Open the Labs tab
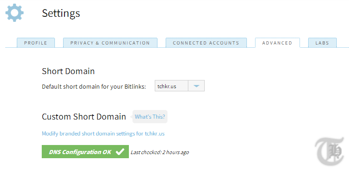The height and width of the screenshot is (170, 349). tap(322, 43)
